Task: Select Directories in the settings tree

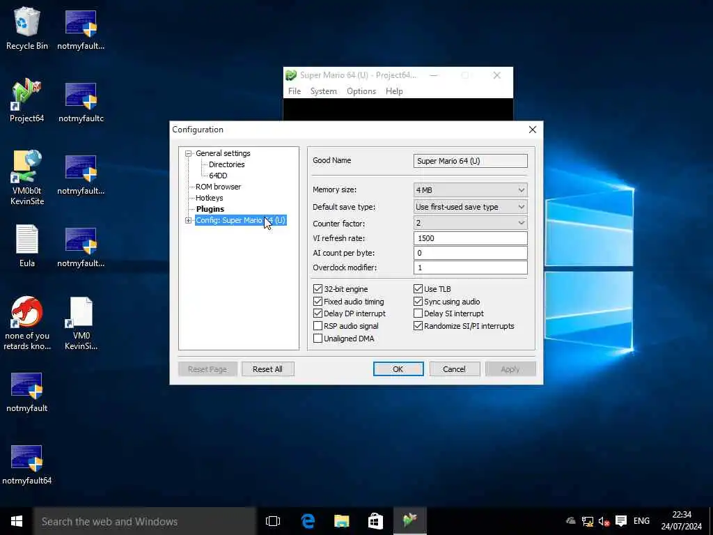Action: tap(226, 164)
